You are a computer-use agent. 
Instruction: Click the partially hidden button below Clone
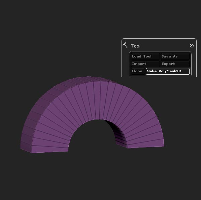pos(138,76)
